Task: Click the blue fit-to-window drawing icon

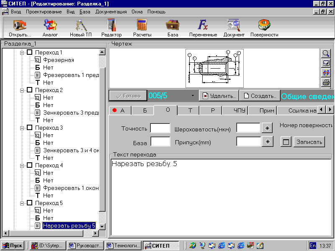Action: (326, 73)
